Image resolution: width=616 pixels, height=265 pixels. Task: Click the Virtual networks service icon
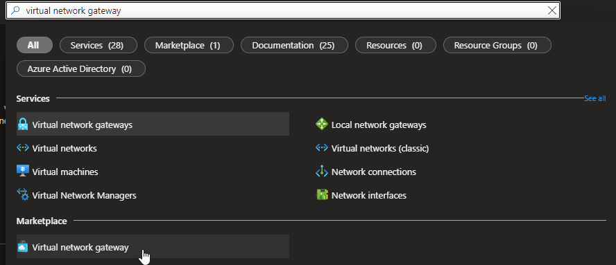pyautogui.click(x=23, y=148)
